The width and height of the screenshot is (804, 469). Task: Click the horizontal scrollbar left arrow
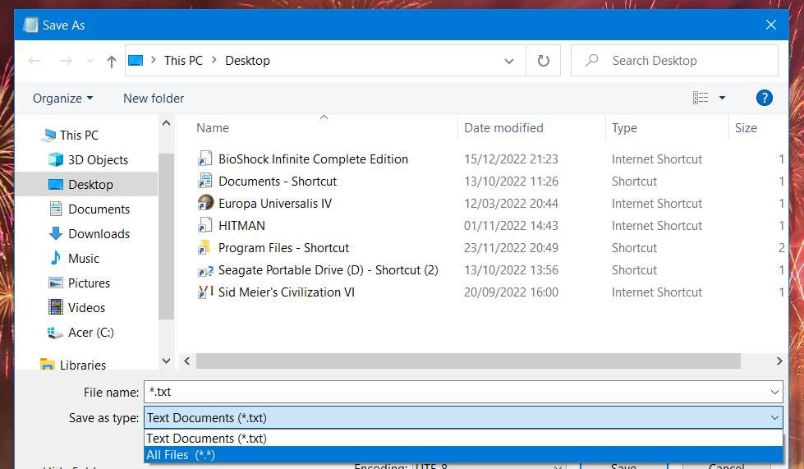(x=187, y=361)
